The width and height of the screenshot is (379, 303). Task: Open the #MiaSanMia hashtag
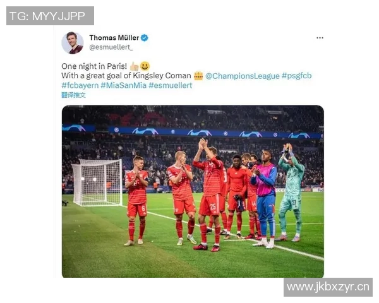click(124, 85)
